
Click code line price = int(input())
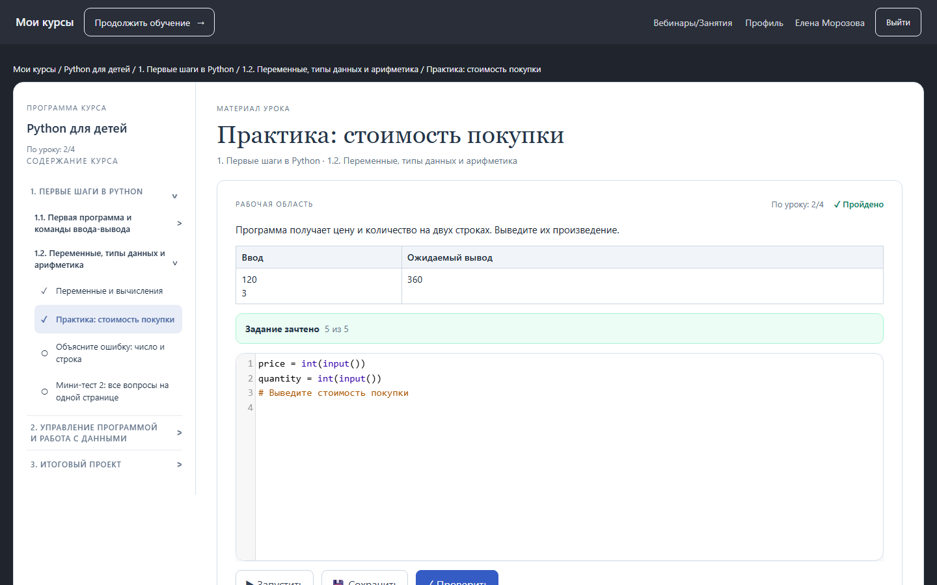312,363
